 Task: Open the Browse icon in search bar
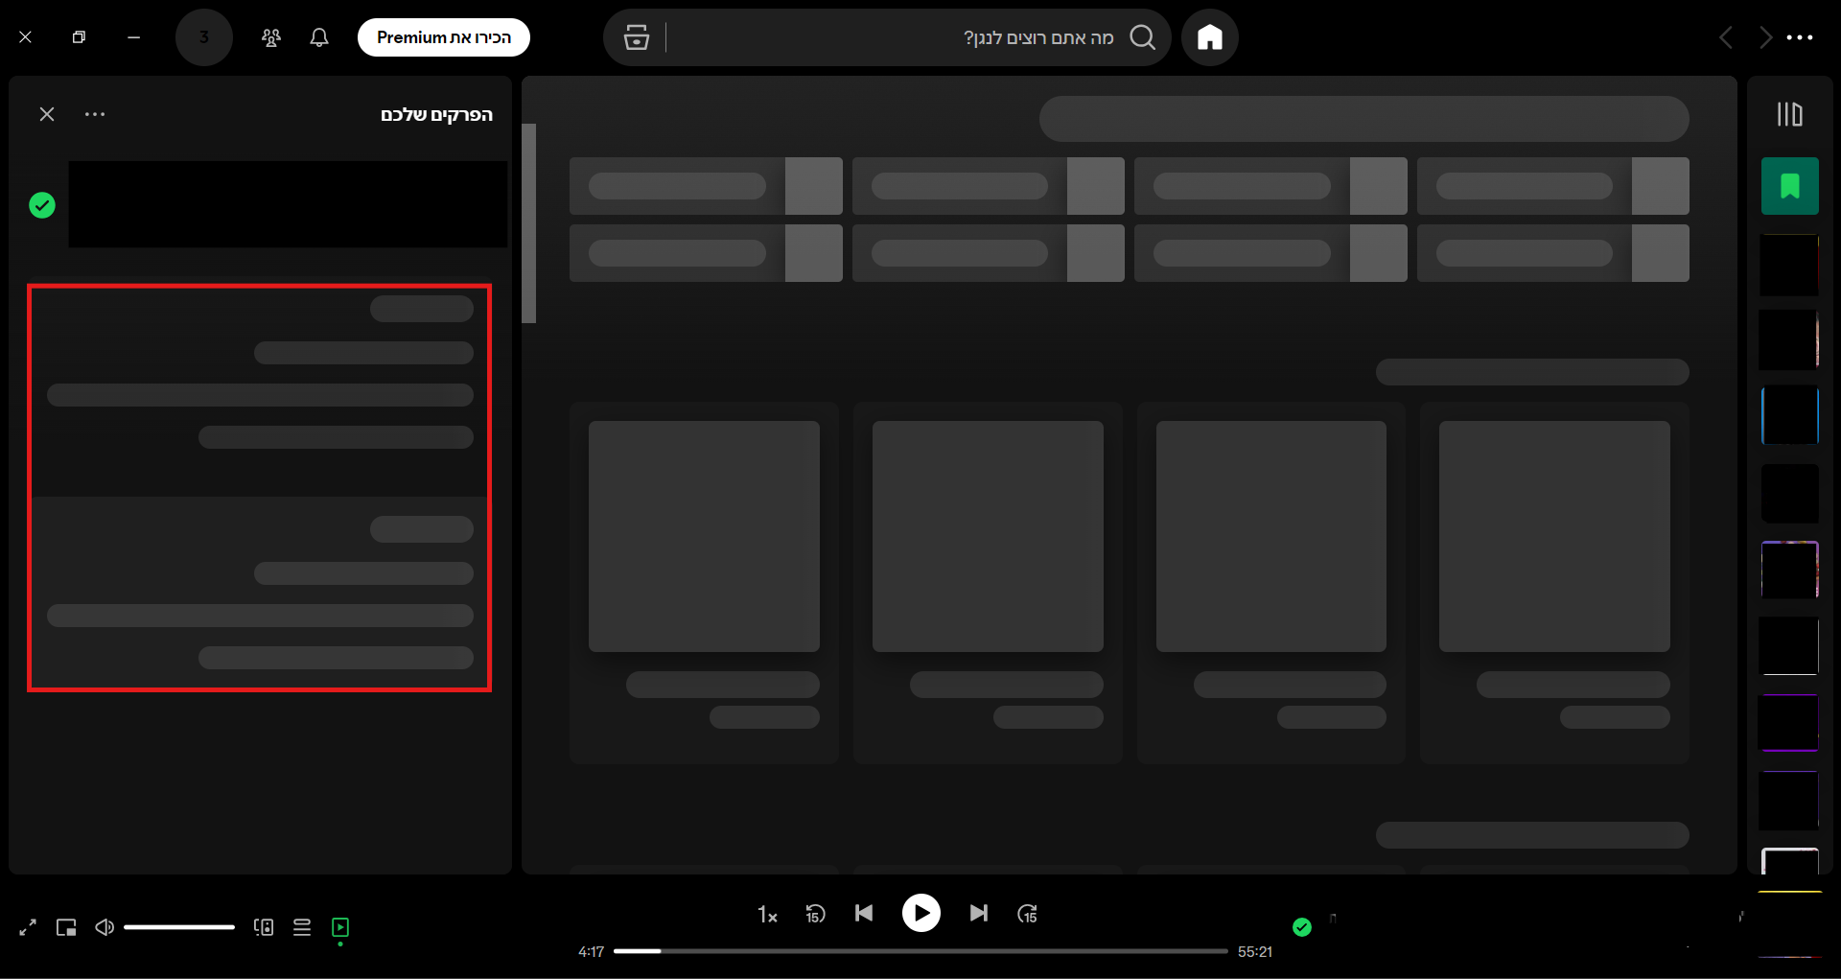(x=636, y=37)
